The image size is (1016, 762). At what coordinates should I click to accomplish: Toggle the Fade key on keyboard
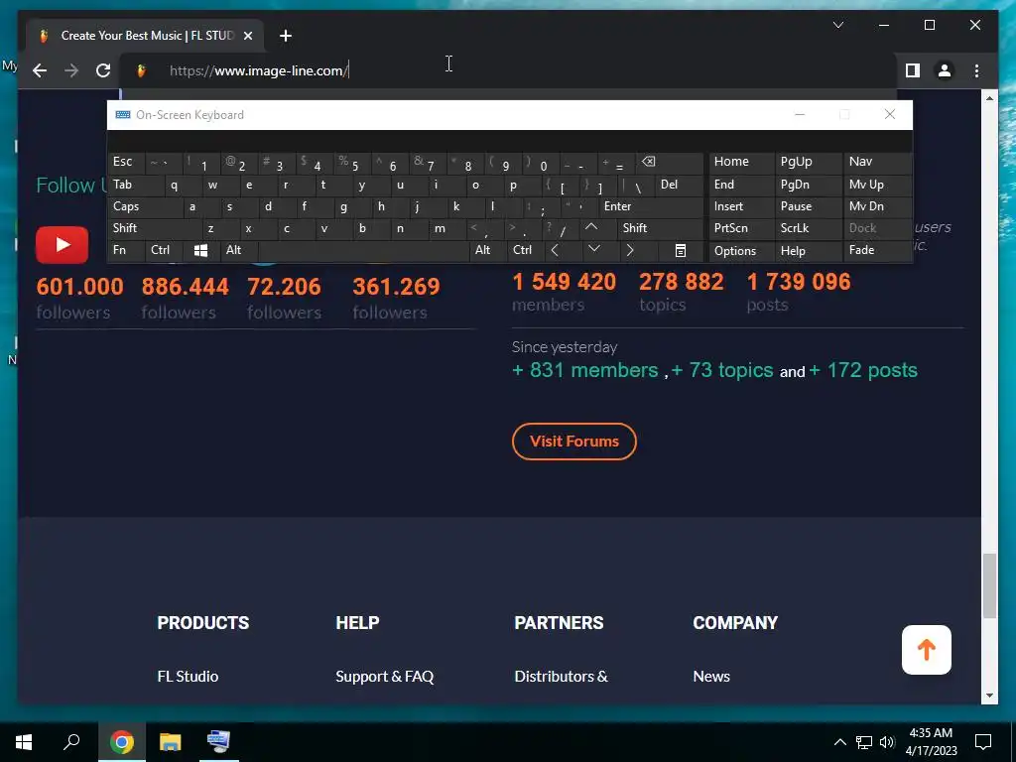click(877, 251)
